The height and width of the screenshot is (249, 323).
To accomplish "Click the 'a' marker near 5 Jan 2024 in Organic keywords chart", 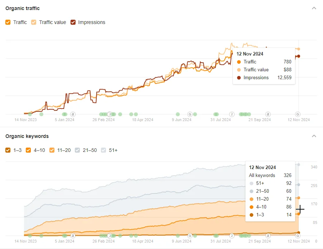I will pos(73,236).
